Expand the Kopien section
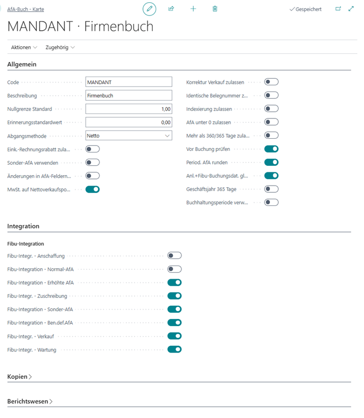 tap(20, 377)
